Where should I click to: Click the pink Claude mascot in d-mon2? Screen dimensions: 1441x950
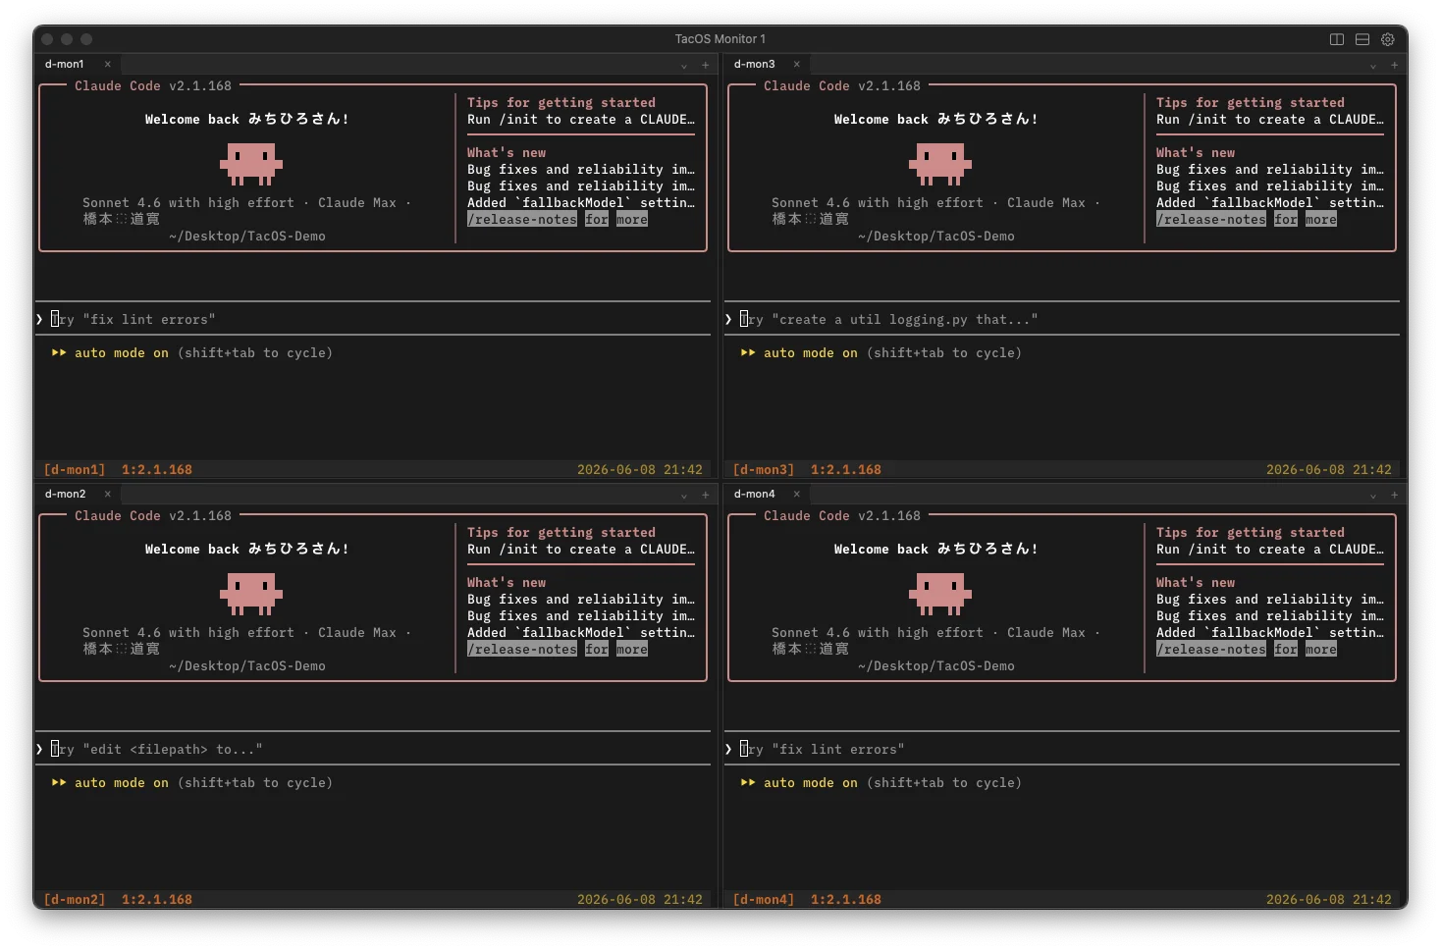pos(251,594)
